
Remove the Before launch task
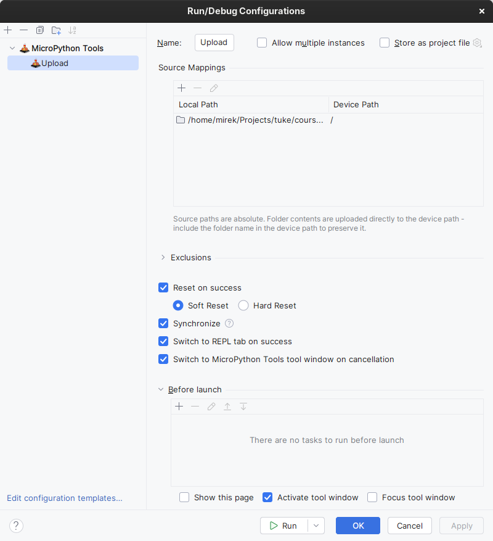click(x=195, y=407)
